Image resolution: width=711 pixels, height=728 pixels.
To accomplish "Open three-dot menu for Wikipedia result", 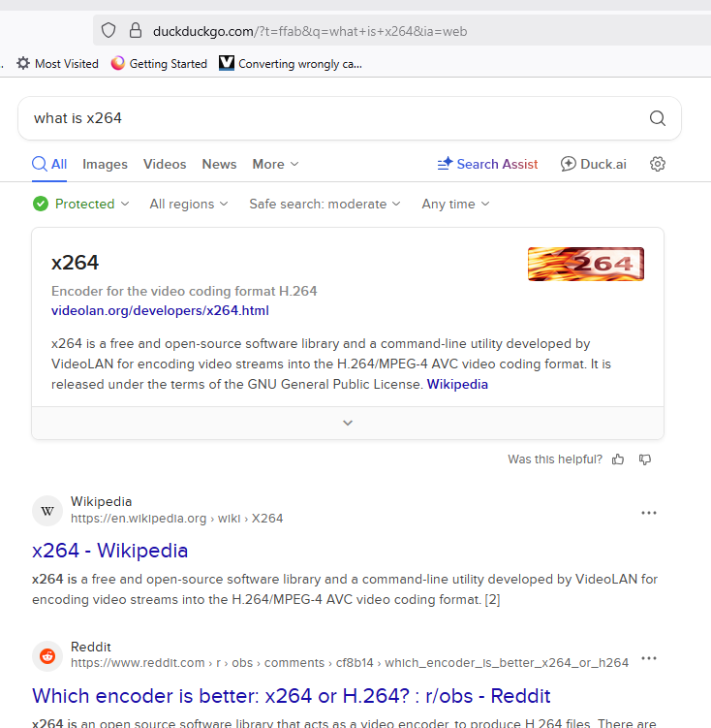I will (x=649, y=513).
